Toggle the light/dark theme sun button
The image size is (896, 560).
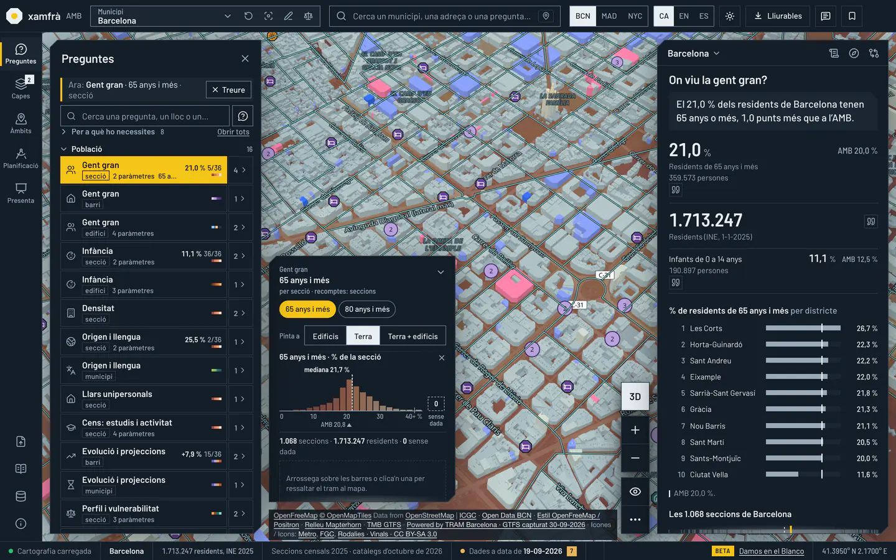click(x=730, y=16)
